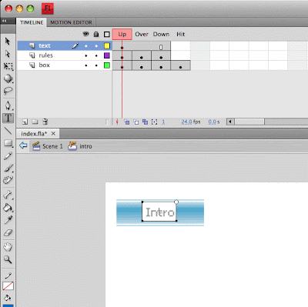Open the stroke color swatch
The image size is (308, 307).
point(8,285)
